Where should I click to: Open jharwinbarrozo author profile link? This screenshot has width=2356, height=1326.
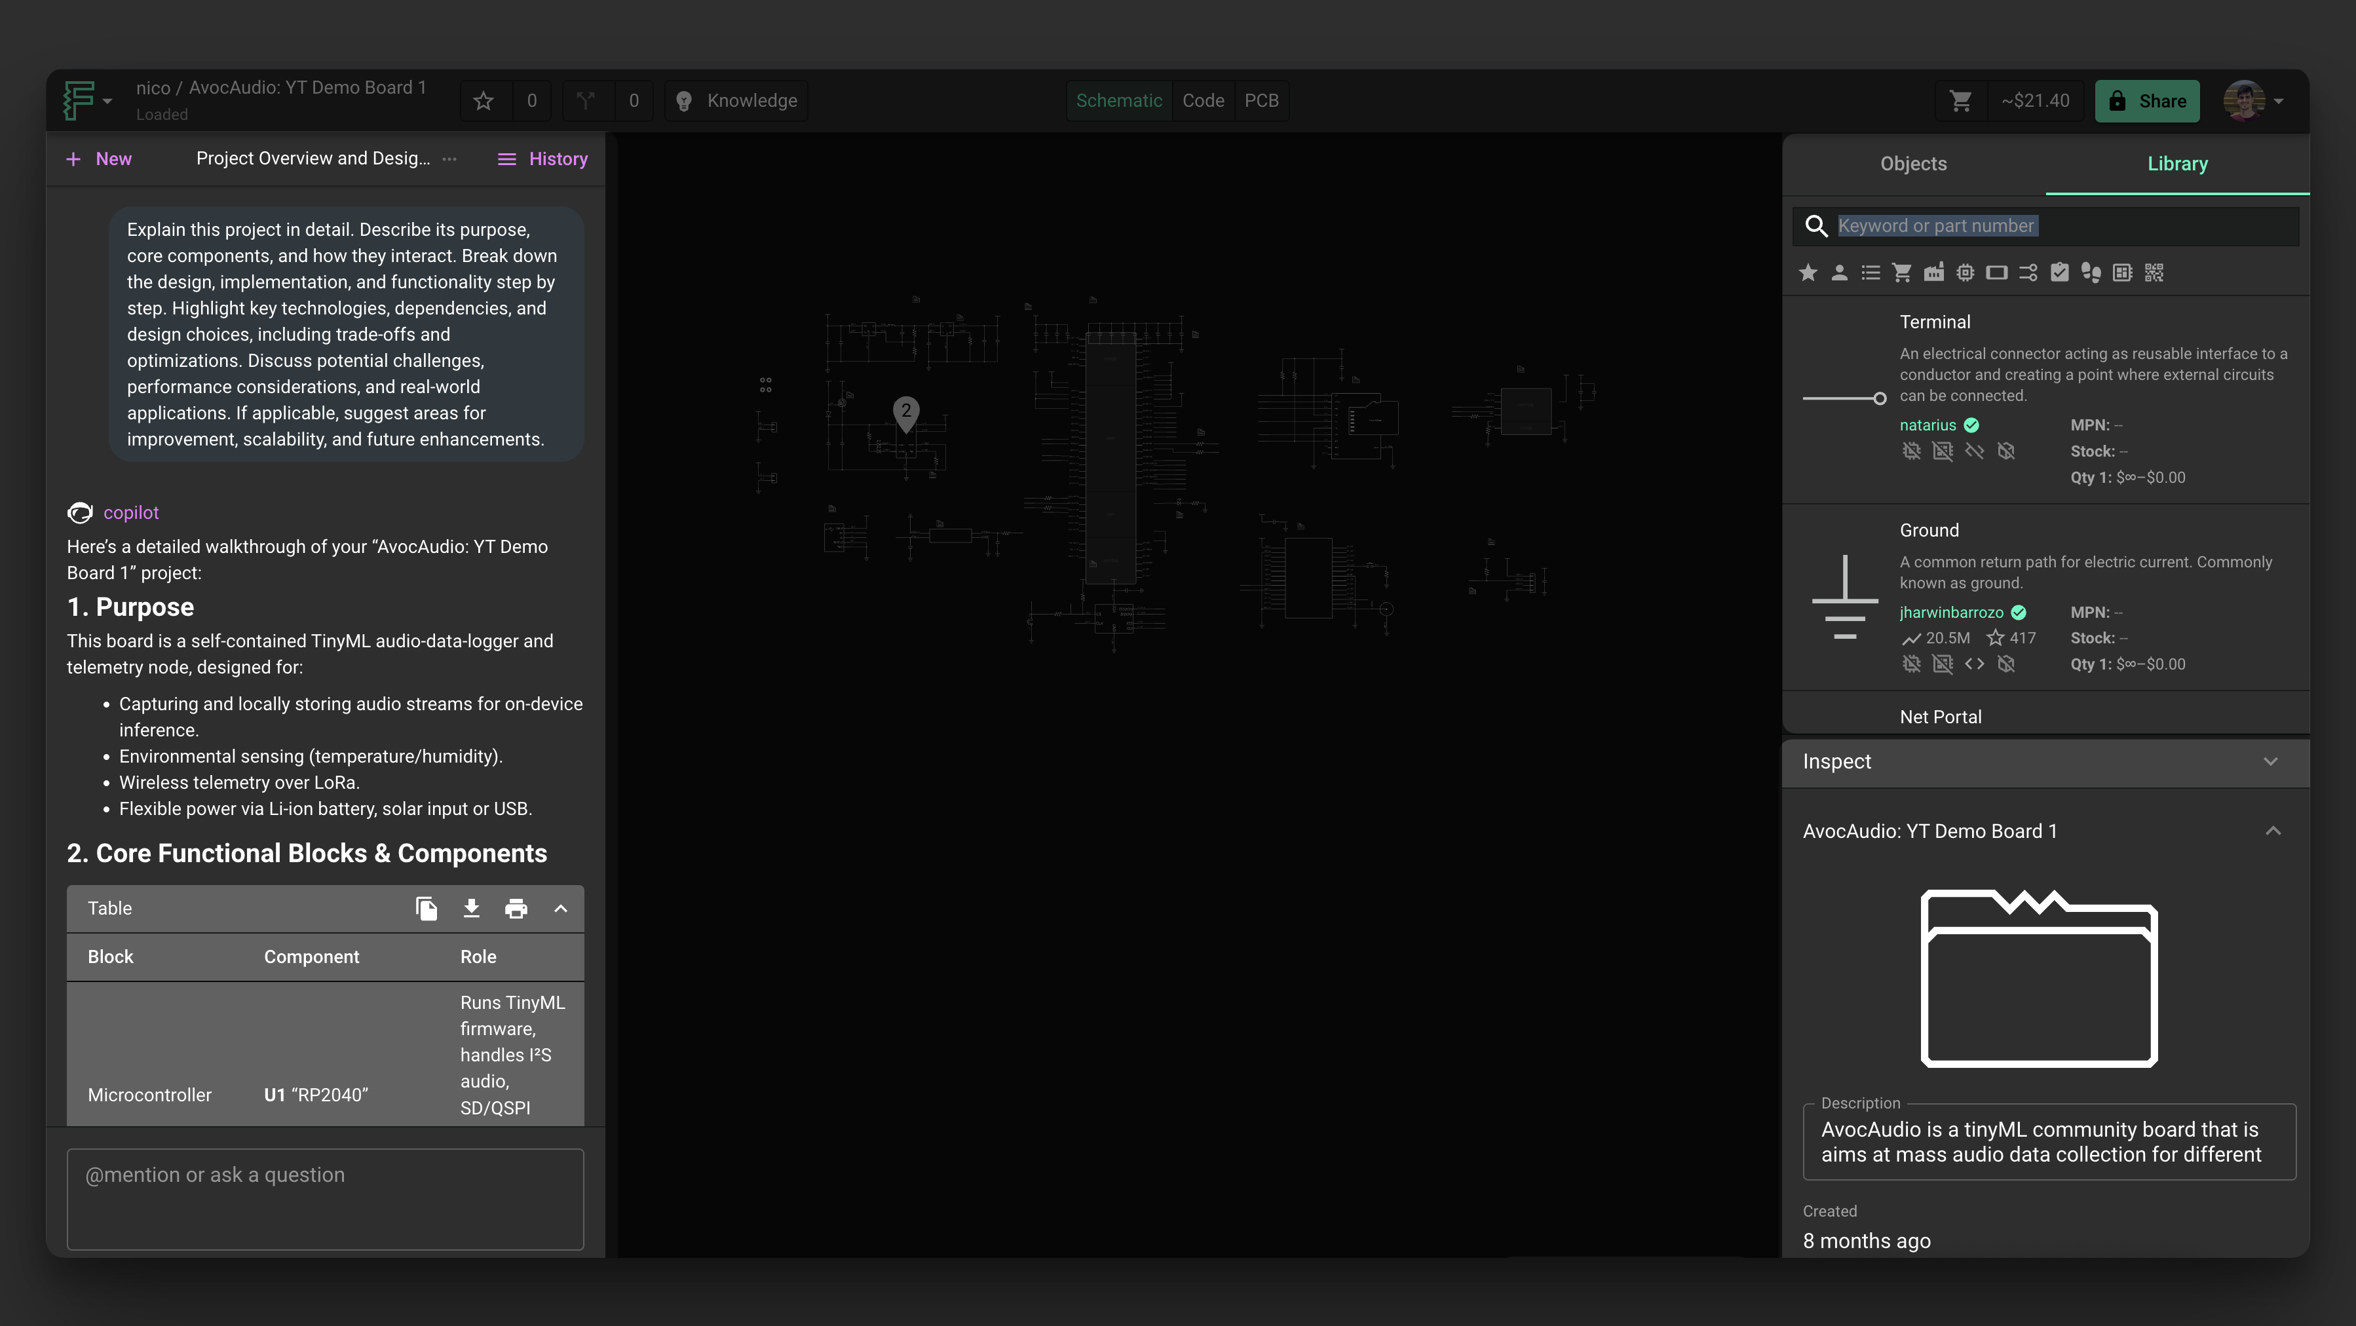pyautogui.click(x=1951, y=613)
